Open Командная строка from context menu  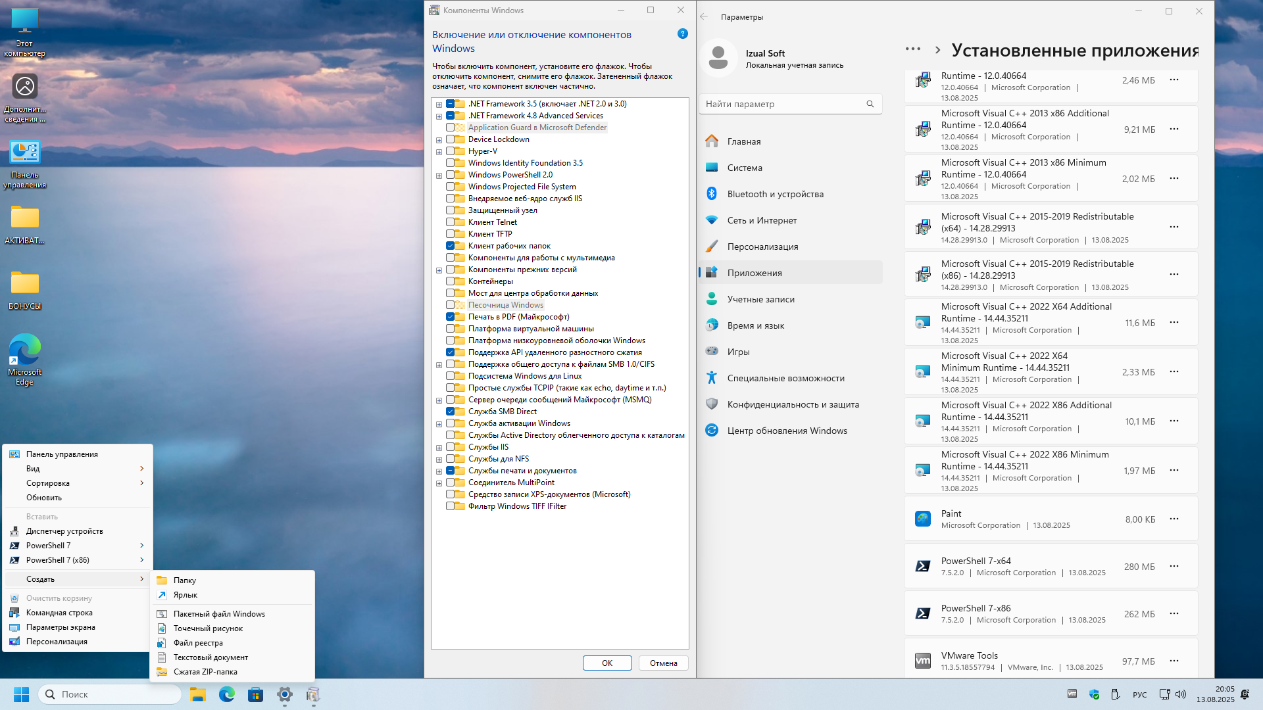pyautogui.click(x=78, y=613)
